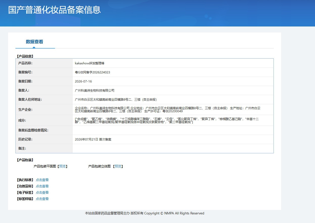The image size is (315, 223).
Task: Click the 产品名称 row label
Action: click(26, 63)
